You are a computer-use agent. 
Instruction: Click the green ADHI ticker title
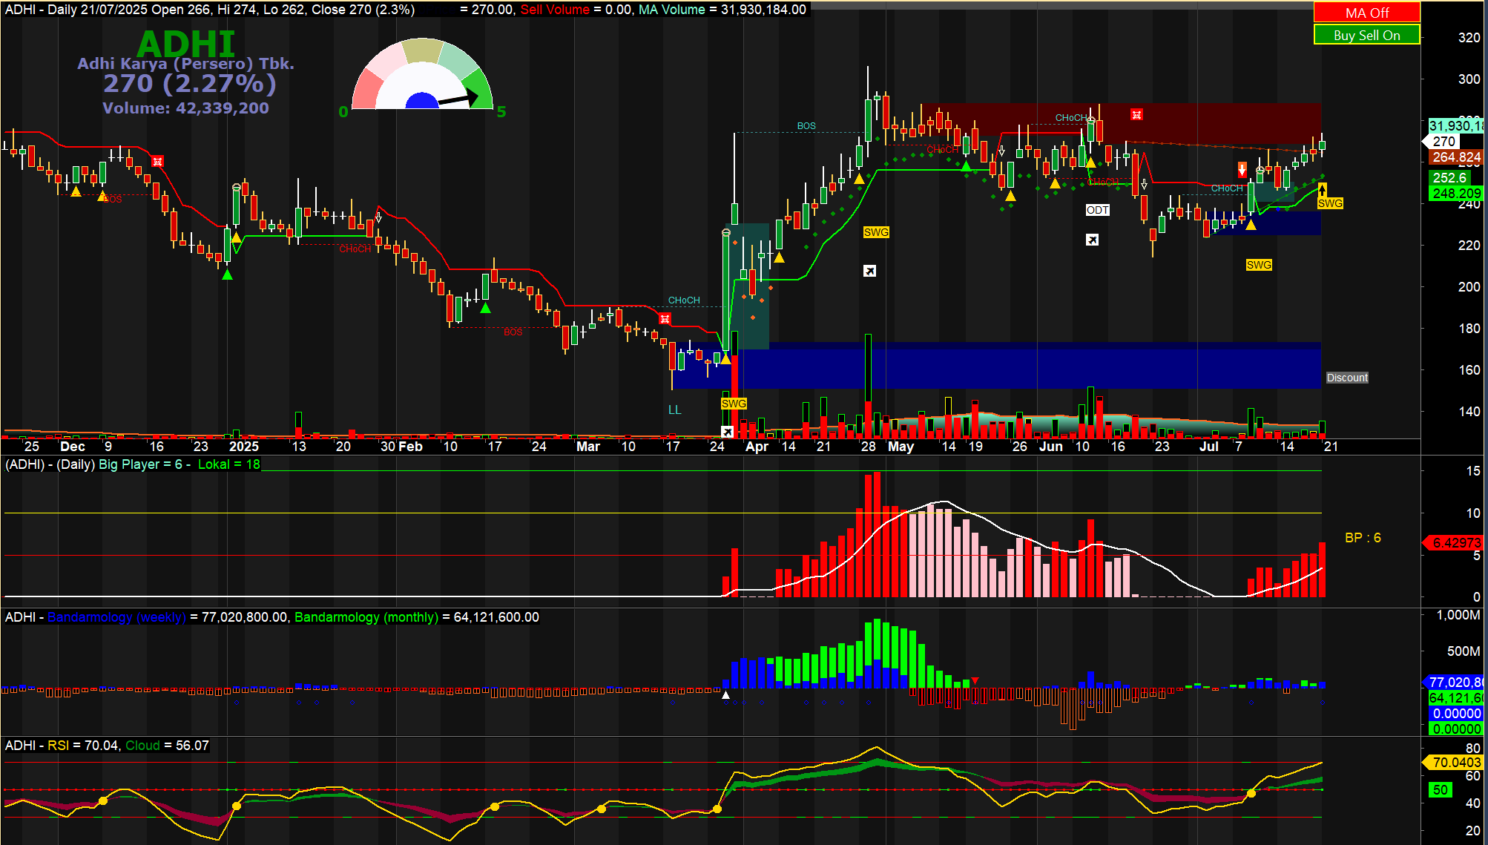point(186,44)
